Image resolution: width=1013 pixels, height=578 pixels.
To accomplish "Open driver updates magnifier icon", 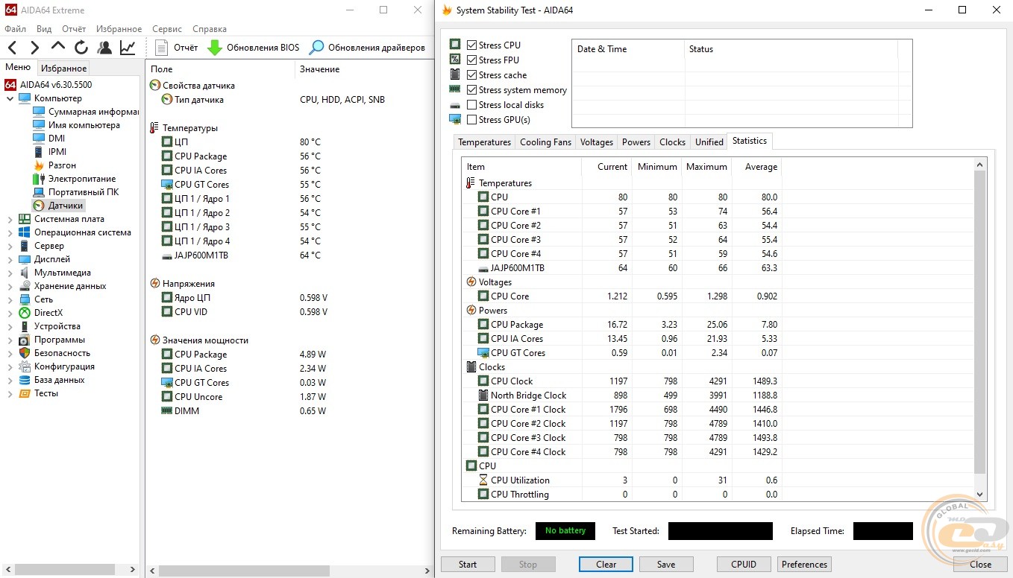I will 317,48.
